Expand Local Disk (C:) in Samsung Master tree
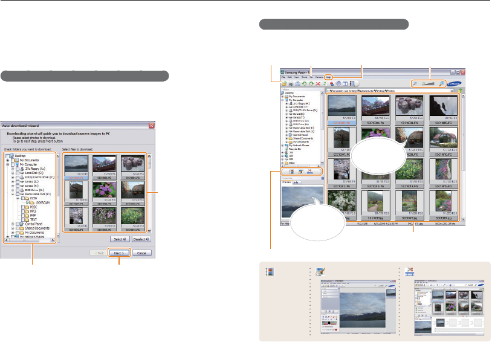 tap(286, 107)
